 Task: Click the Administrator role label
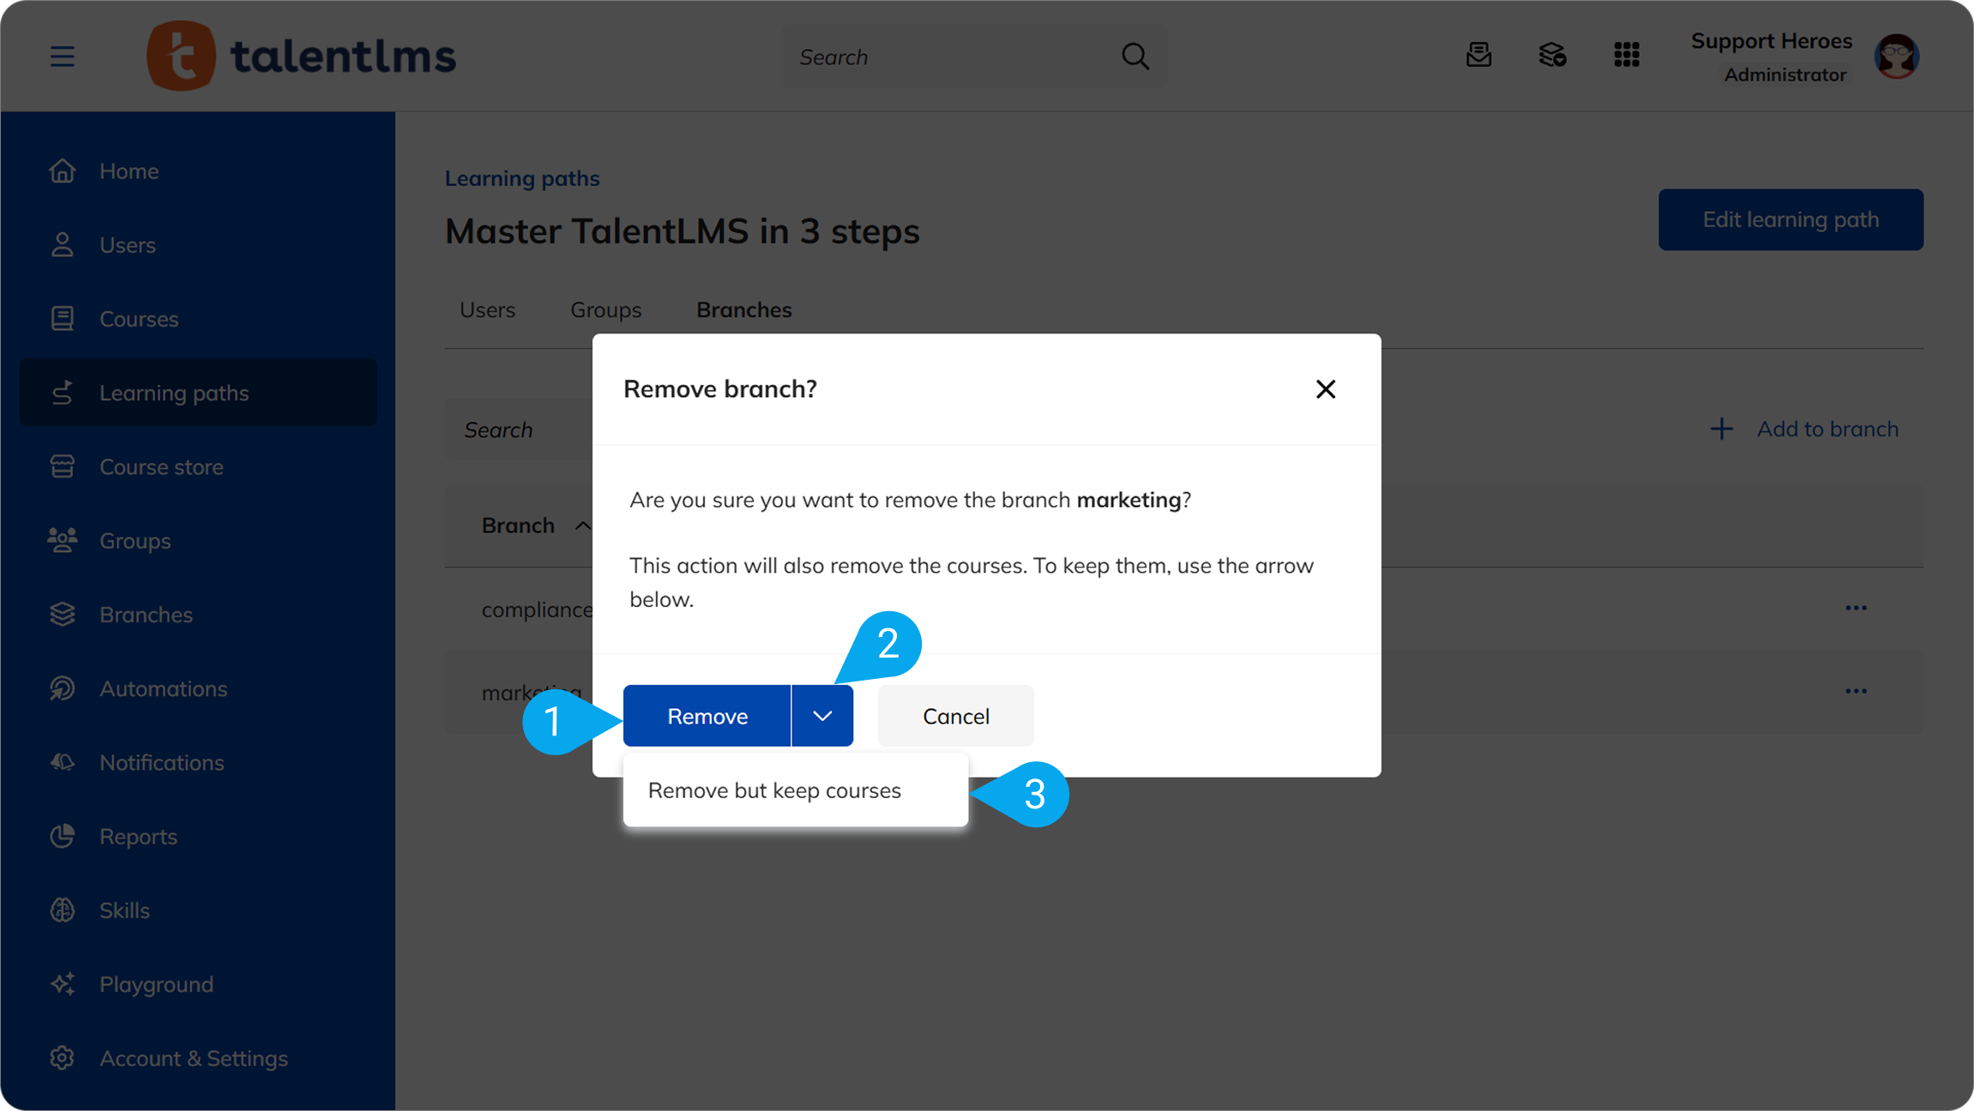[x=1785, y=75]
